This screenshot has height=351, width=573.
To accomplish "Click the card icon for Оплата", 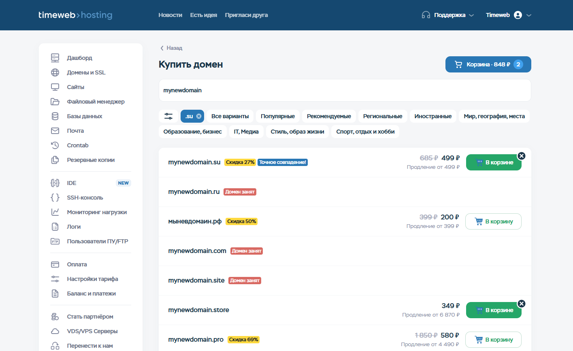I will [x=55, y=264].
